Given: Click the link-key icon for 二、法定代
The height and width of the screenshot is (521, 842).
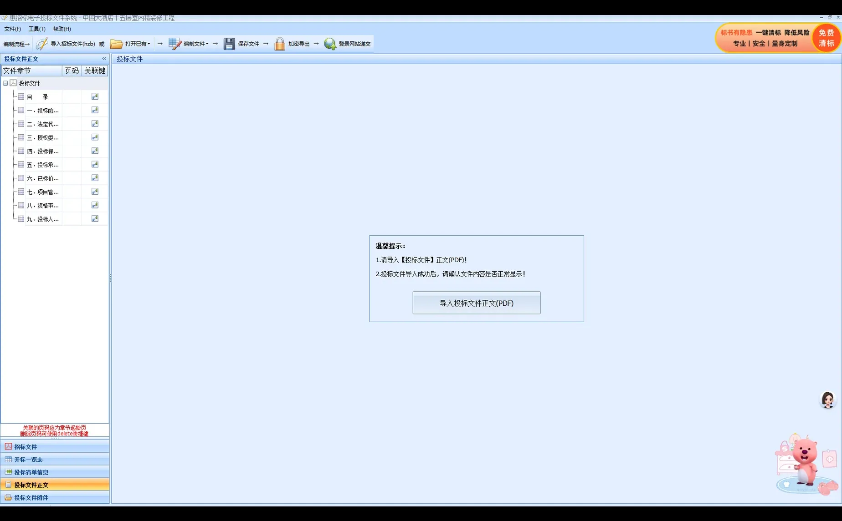Looking at the screenshot, I should click(95, 124).
